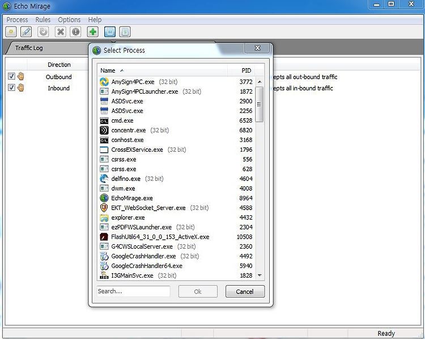Click Cancel in the Select Process dialog
Screen dimensions: 425x339
[245, 291]
